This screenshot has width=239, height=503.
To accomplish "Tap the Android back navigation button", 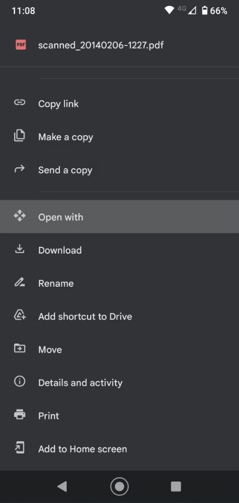I will click(62, 487).
